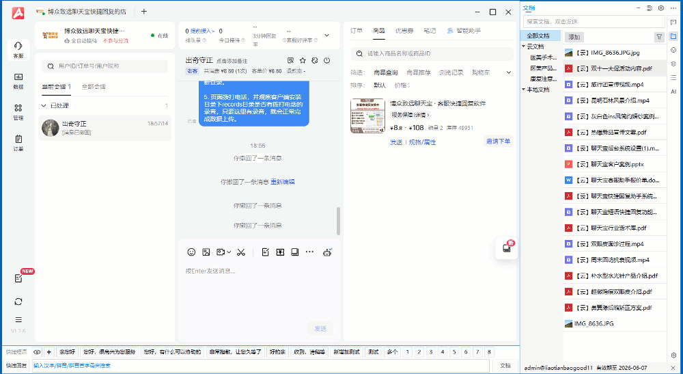Toggle the 在线 online status
Viewport: 683px width, 374px height.
click(x=159, y=36)
